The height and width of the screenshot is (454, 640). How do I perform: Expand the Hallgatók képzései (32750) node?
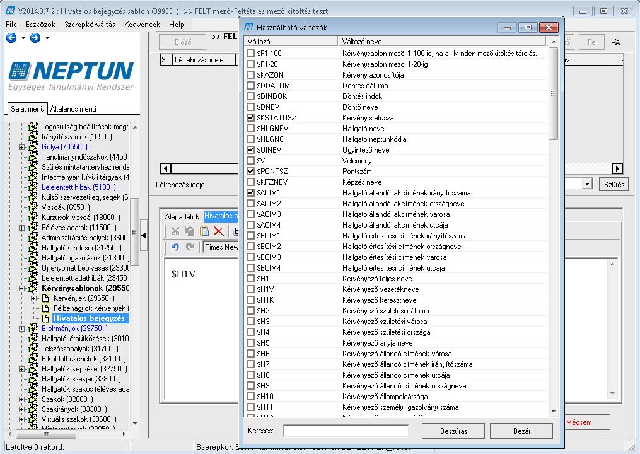point(21,369)
